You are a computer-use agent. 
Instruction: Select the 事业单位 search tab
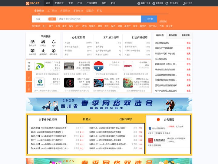tap(78, 11)
